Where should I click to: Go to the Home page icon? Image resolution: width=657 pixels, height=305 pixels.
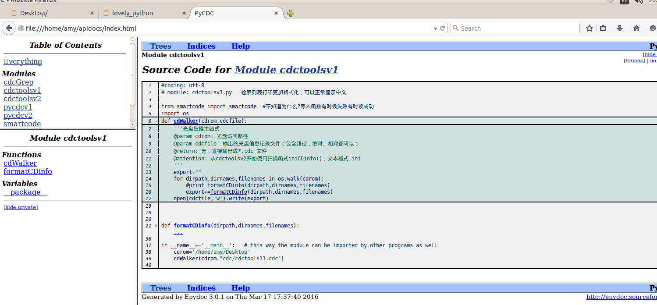(x=636, y=28)
